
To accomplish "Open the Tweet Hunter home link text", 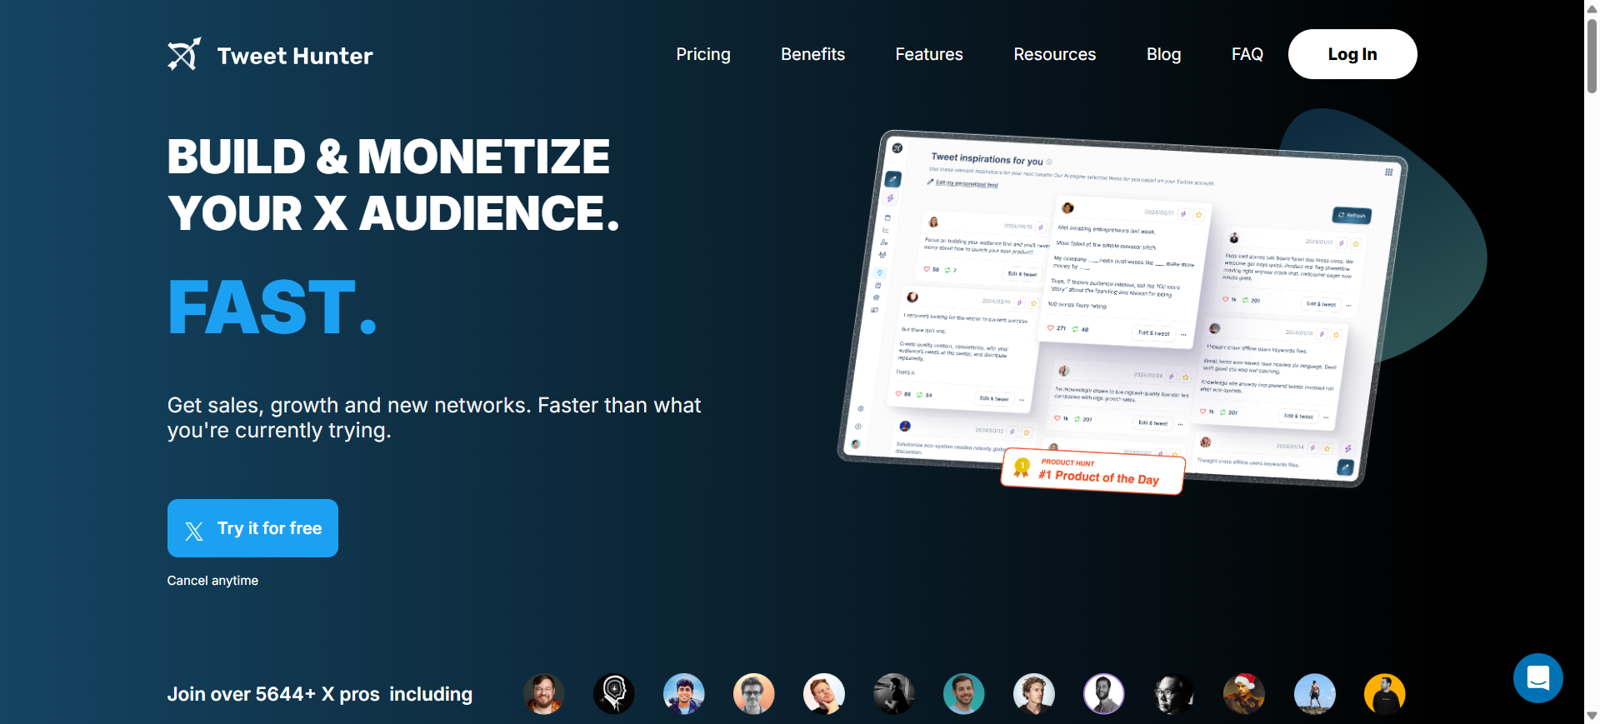I will point(295,56).
